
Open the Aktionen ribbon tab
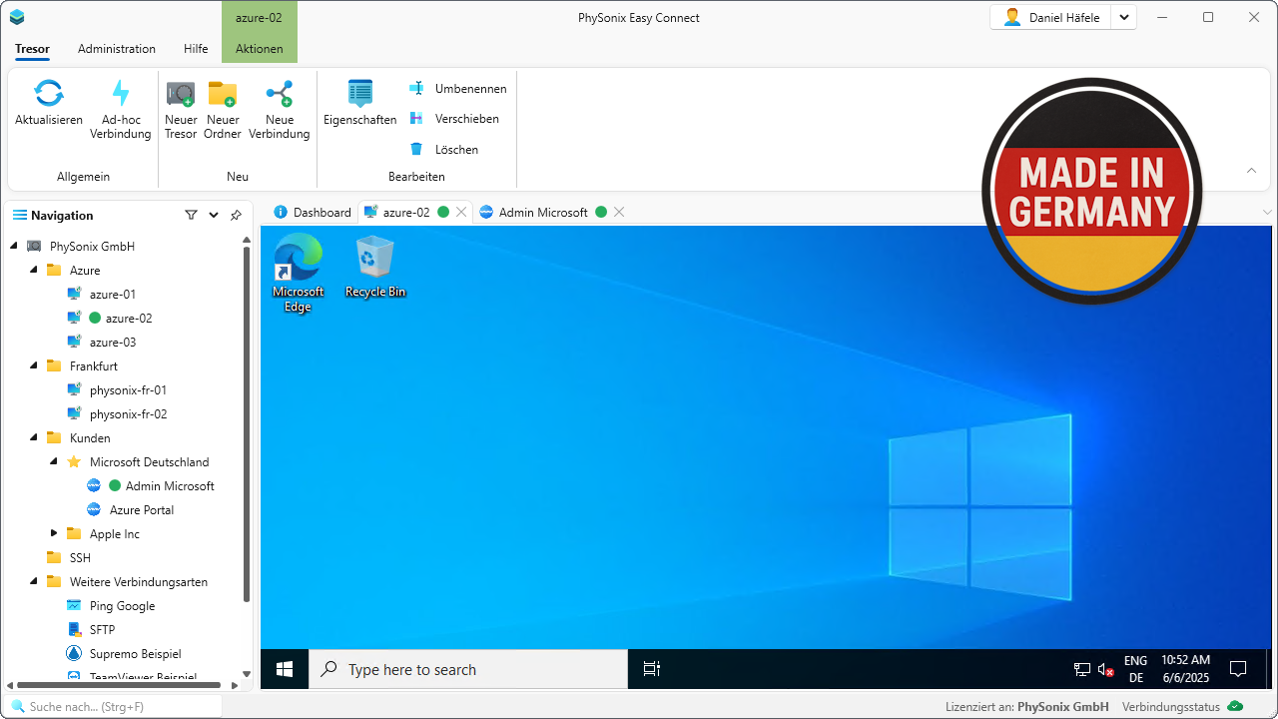pos(260,48)
